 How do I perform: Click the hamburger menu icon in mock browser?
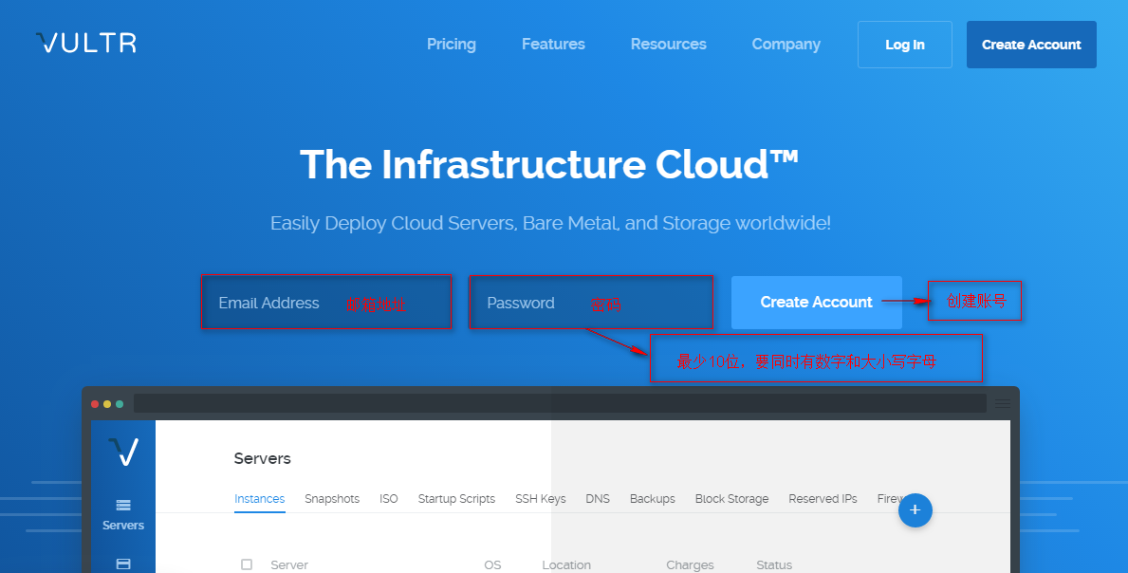pyautogui.click(x=1002, y=404)
